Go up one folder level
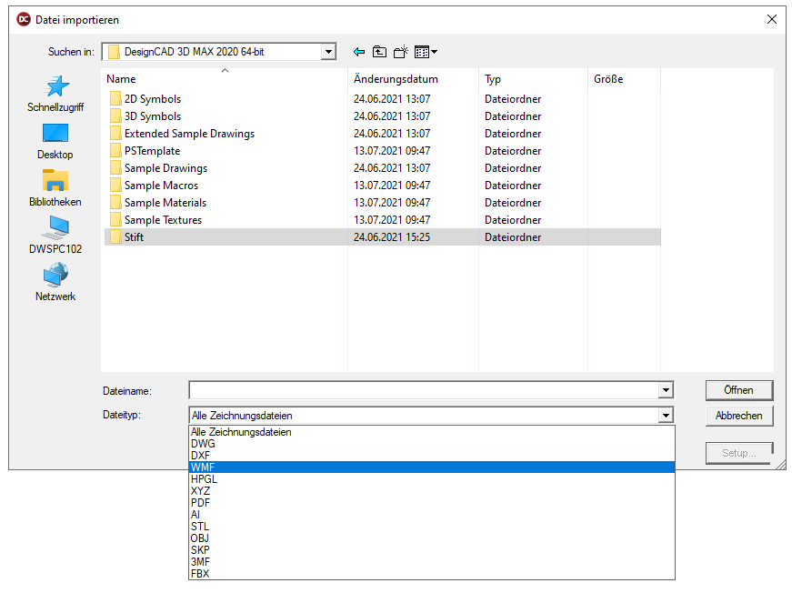Viewport: 792px width, 593px height. pyautogui.click(x=380, y=52)
